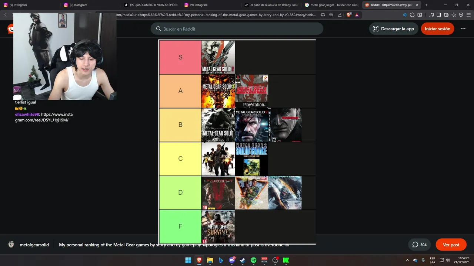Switch to second Instagram tab
The width and height of the screenshot is (474, 266).
[x=90, y=5]
